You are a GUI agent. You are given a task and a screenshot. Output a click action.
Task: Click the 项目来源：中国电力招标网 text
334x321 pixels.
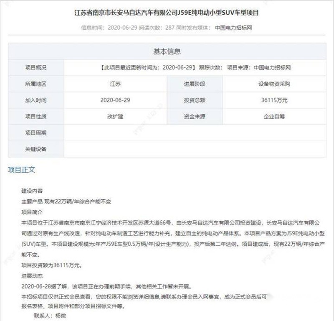click(259, 68)
